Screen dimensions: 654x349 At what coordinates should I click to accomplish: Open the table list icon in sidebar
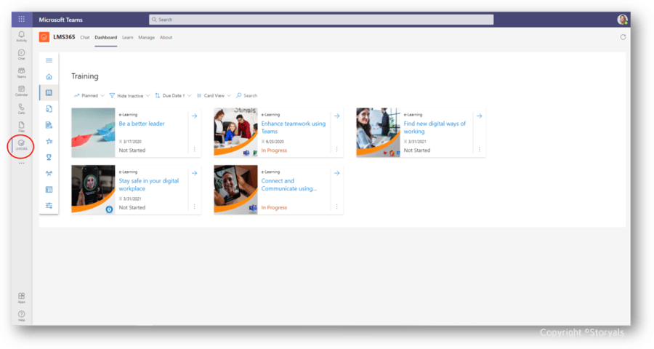click(x=49, y=190)
